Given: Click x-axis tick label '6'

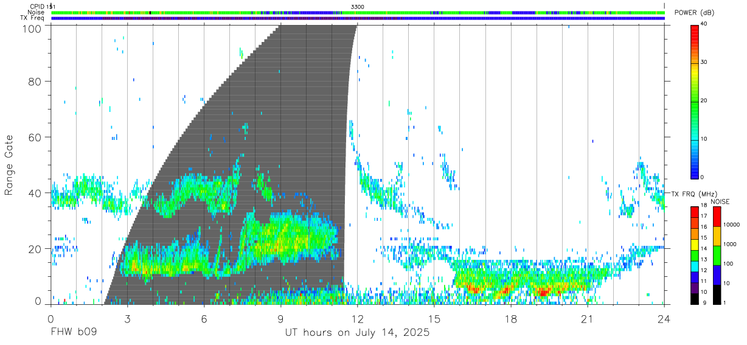Looking at the screenshot, I should [x=204, y=319].
